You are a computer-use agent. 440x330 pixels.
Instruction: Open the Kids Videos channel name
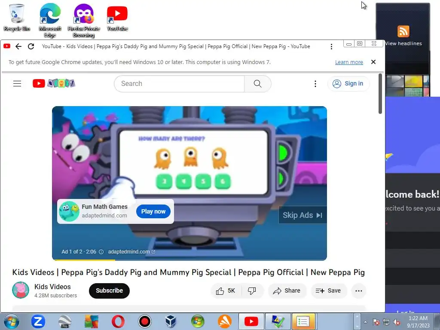coord(52,287)
